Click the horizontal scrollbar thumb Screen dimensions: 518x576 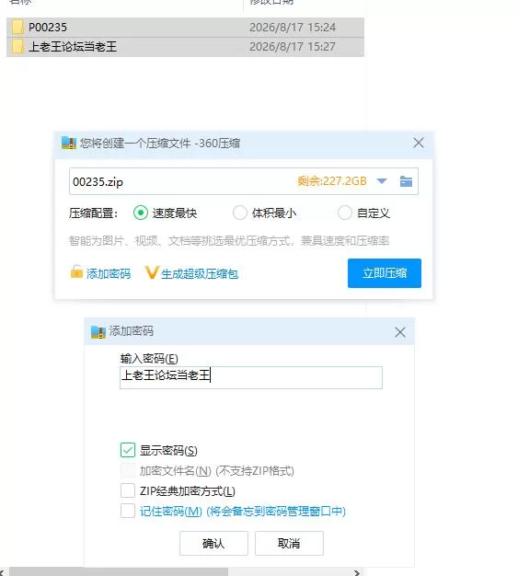point(119,572)
